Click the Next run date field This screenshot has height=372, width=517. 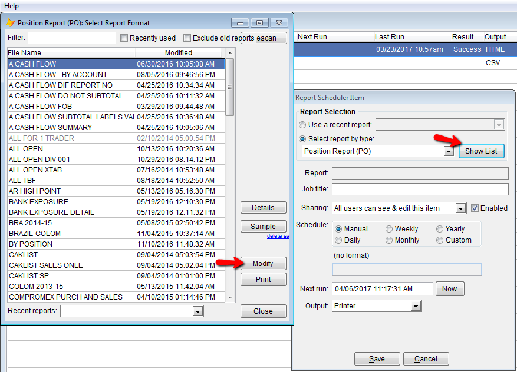[383, 288]
